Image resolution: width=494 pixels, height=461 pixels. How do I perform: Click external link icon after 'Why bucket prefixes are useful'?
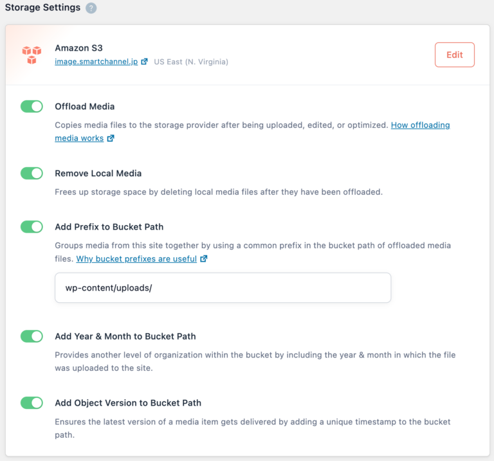coord(204,259)
